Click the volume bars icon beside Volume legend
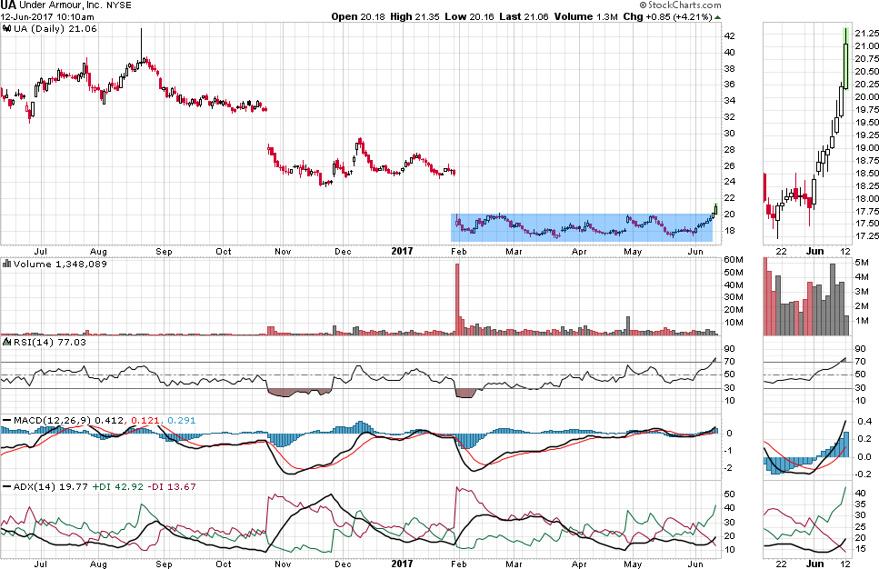The height and width of the screenshot is (569, 879). (x=7, y=264)
